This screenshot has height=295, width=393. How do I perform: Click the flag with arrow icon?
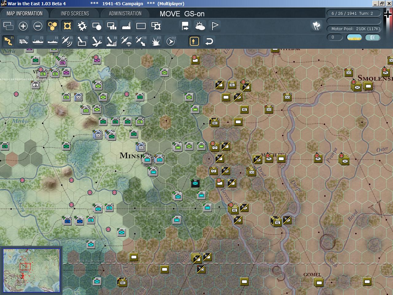pos(185,26)
